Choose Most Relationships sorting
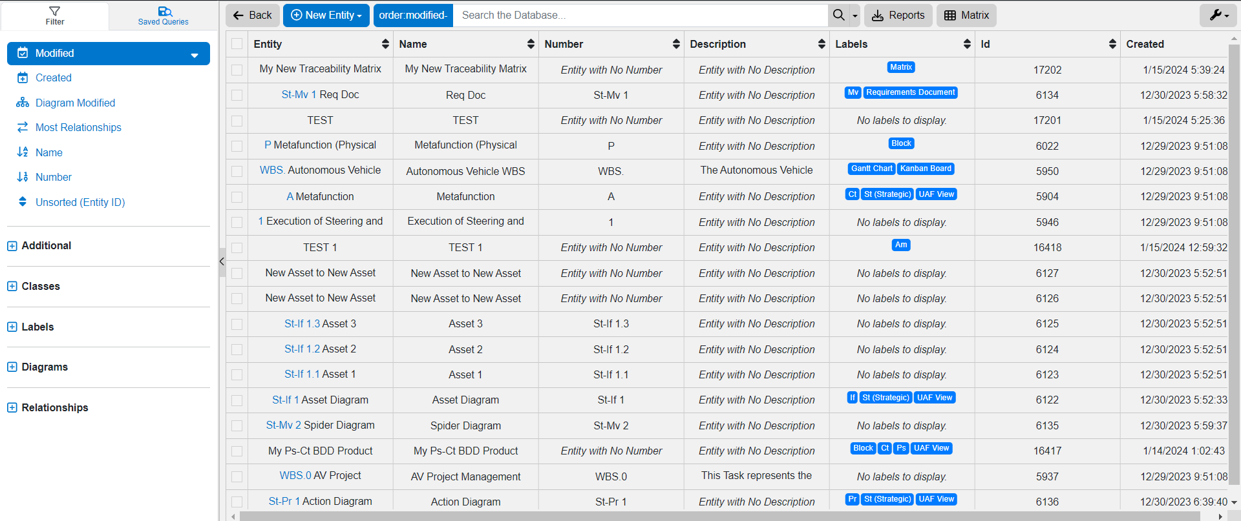This screenshot has width=1241, height=521. [78, 127]
